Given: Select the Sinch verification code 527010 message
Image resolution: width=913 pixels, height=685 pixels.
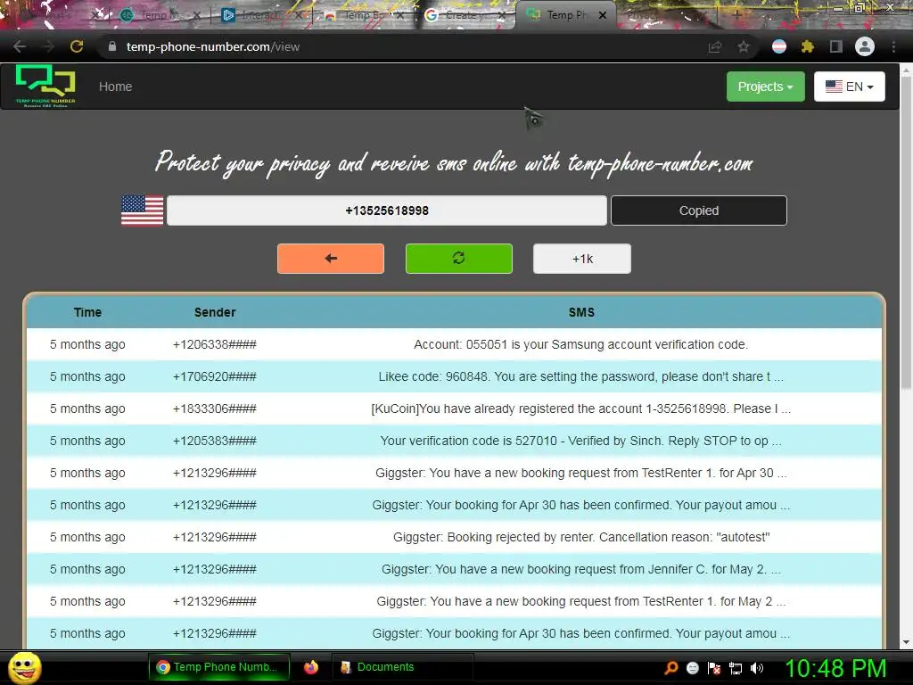Looking at the screenshot, I should pos(580,441).
